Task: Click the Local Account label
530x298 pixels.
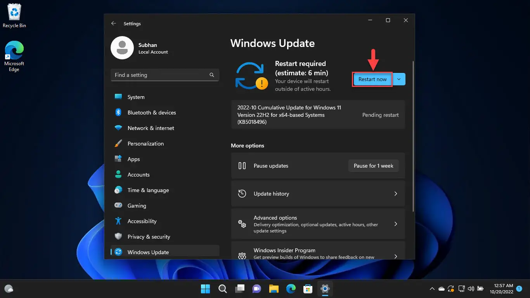Action: [153, 52]
